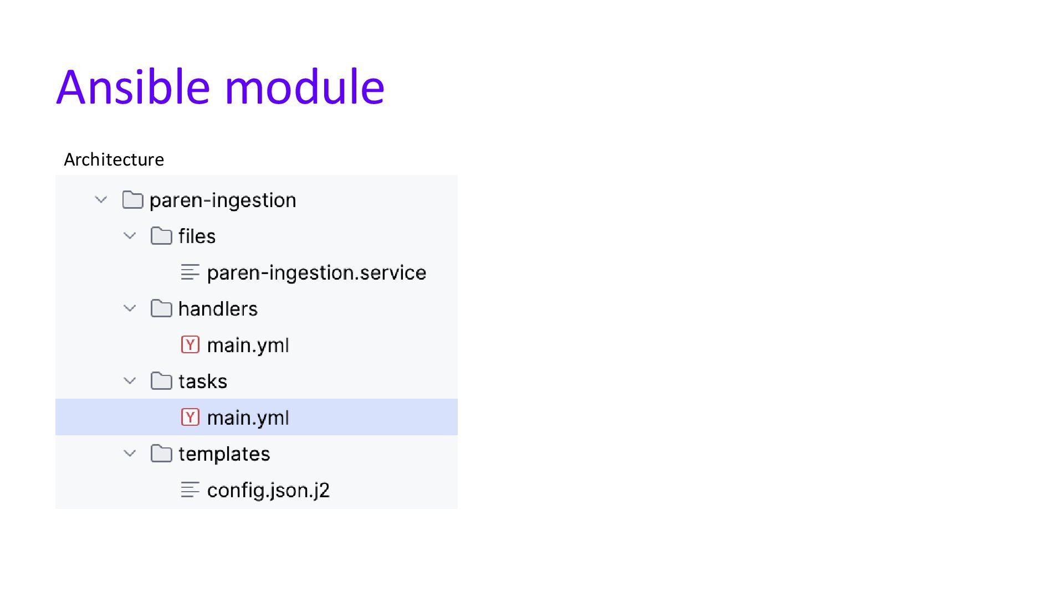Viewport: 1064px width, 598px height.
Task: Collapse the templates folder chevron
Action: (130, 453)
